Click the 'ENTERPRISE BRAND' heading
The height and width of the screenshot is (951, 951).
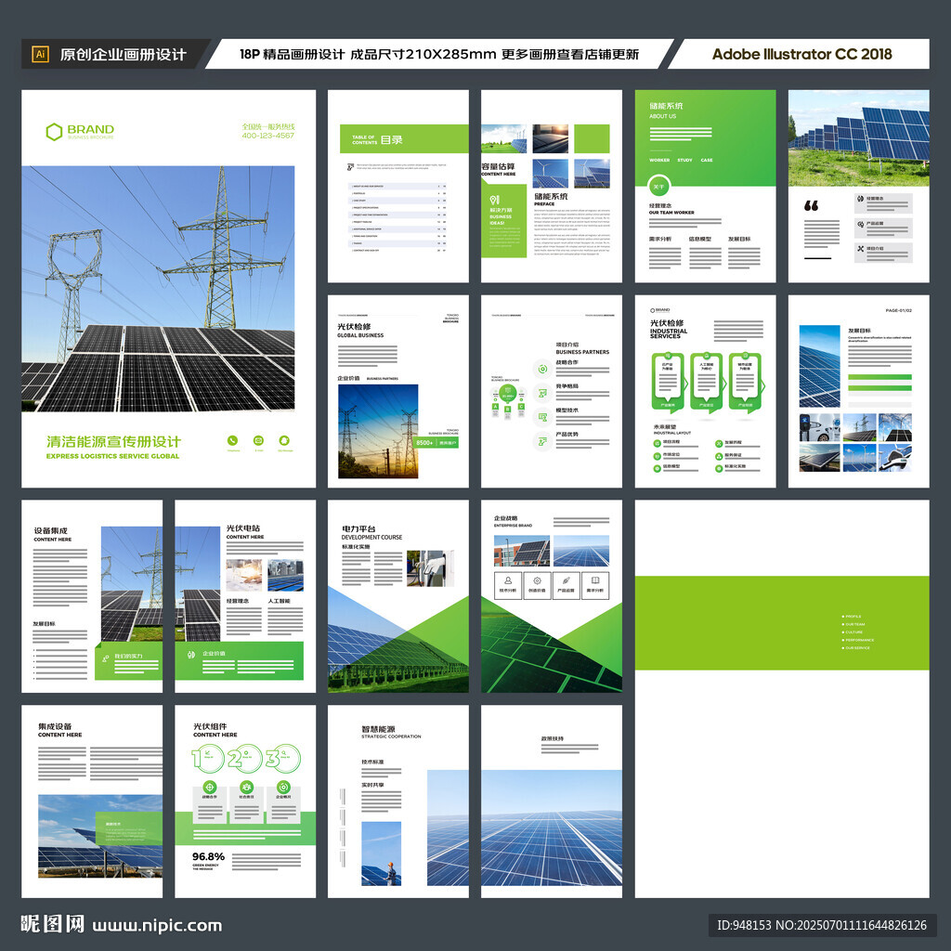pos(513,526)
